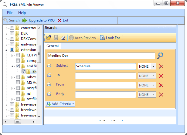Select the ost file folder
This screenshot has height=135, width=187.
[32, 99]
